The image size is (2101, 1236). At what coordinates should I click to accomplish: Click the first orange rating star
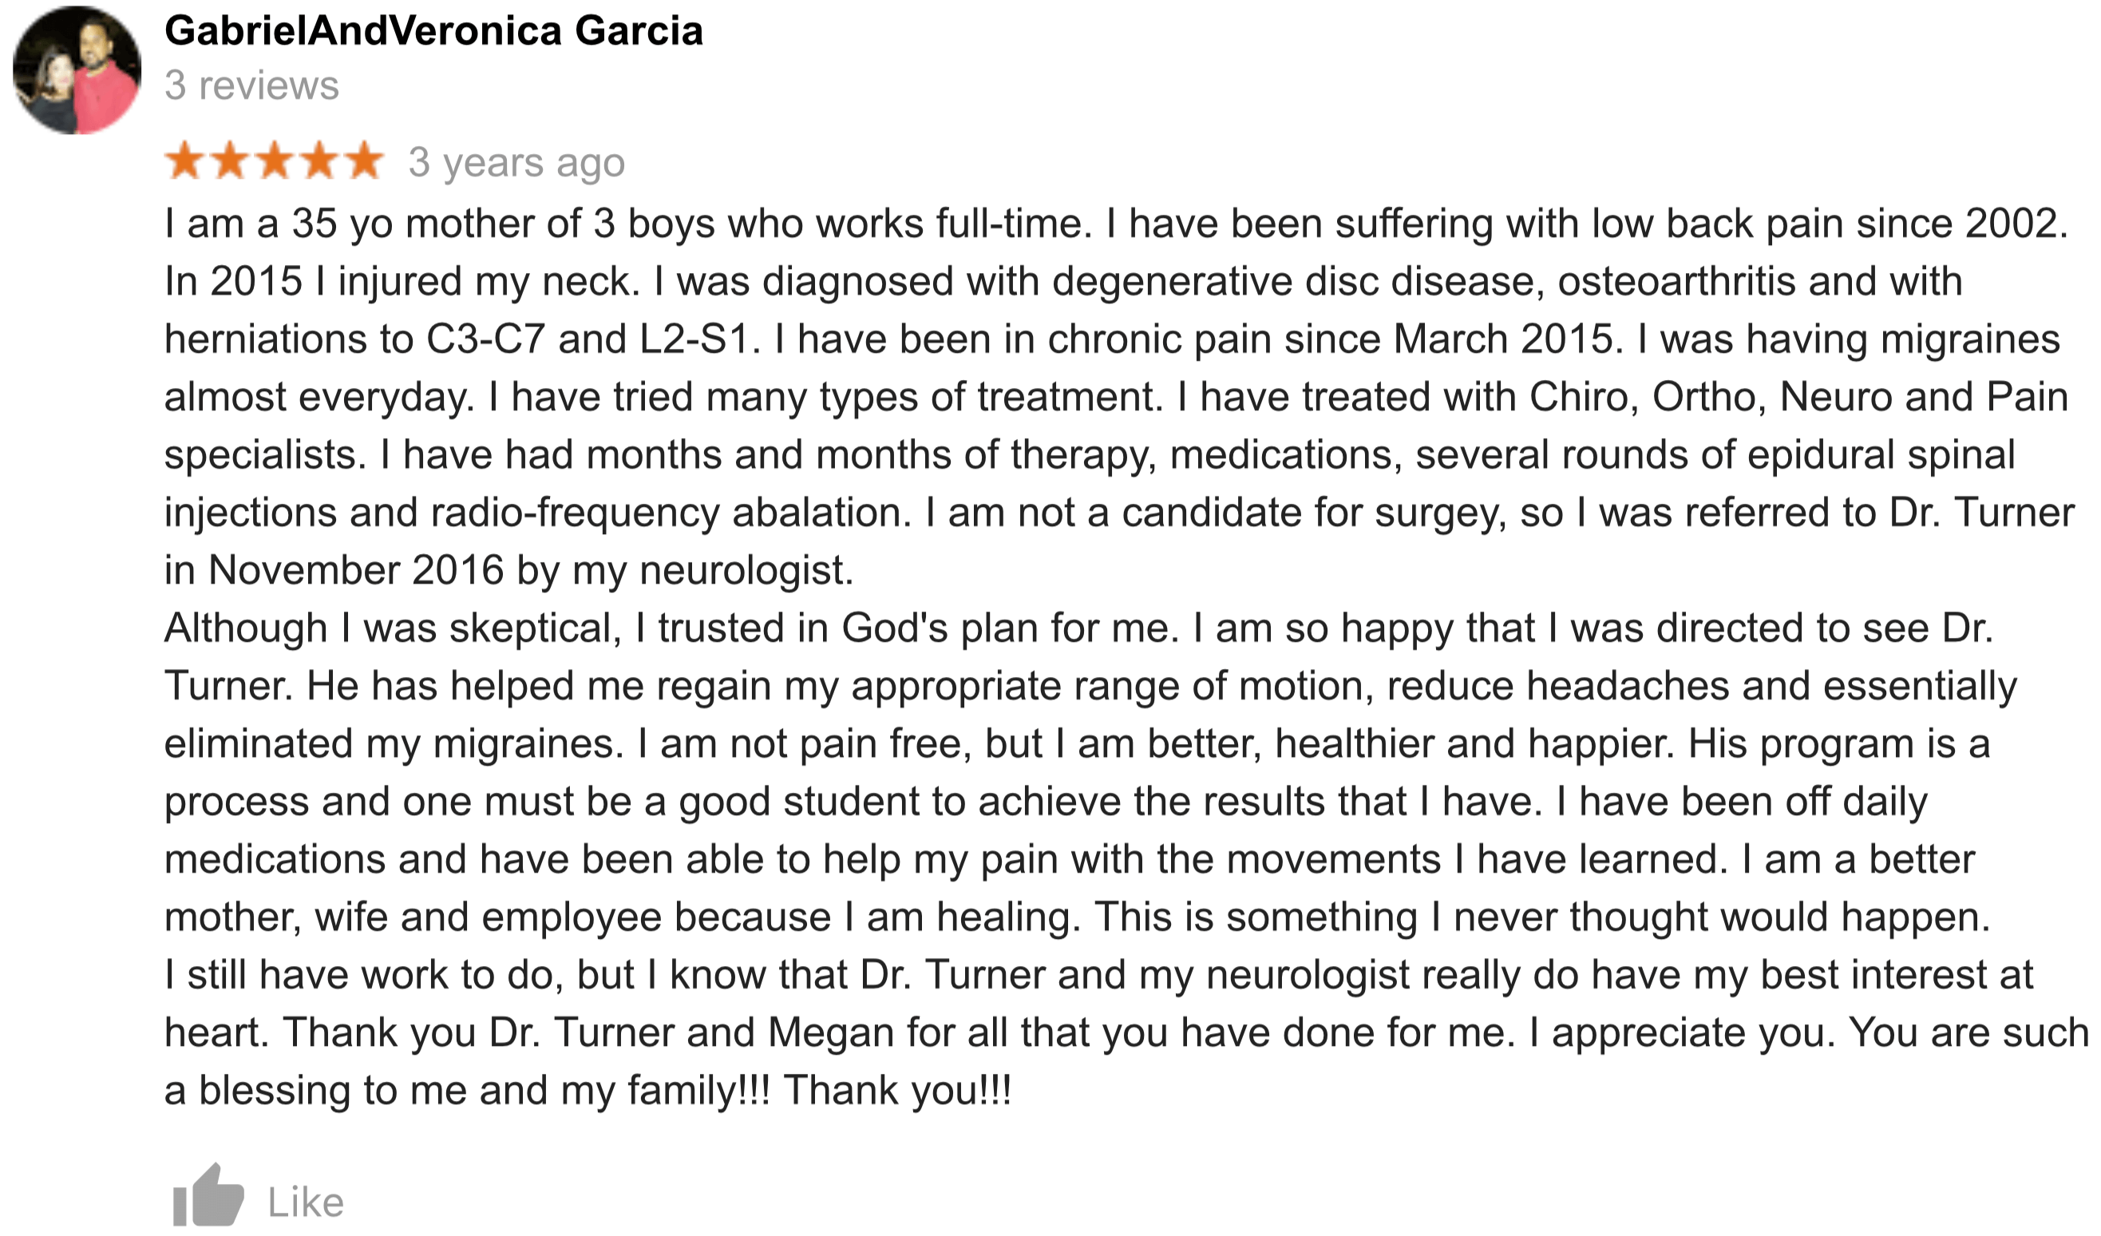(x=185, y=161)
